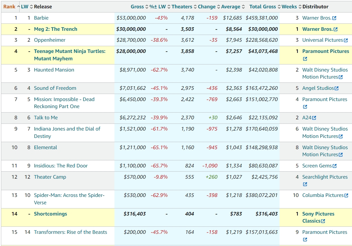Screen dimensions: 352x246
Task: Sort by %± LW column header
Action: (x=160, y=7)
